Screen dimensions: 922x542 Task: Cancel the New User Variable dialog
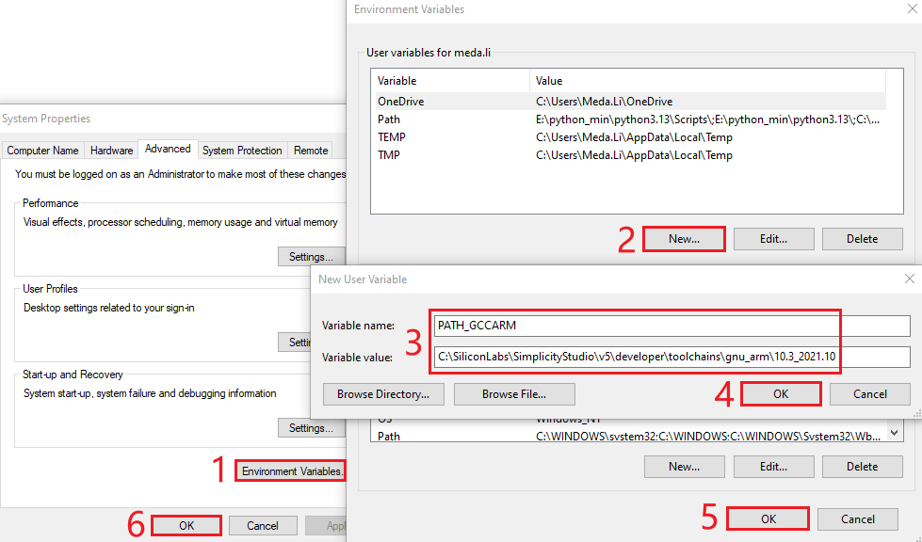pos(869,394)
